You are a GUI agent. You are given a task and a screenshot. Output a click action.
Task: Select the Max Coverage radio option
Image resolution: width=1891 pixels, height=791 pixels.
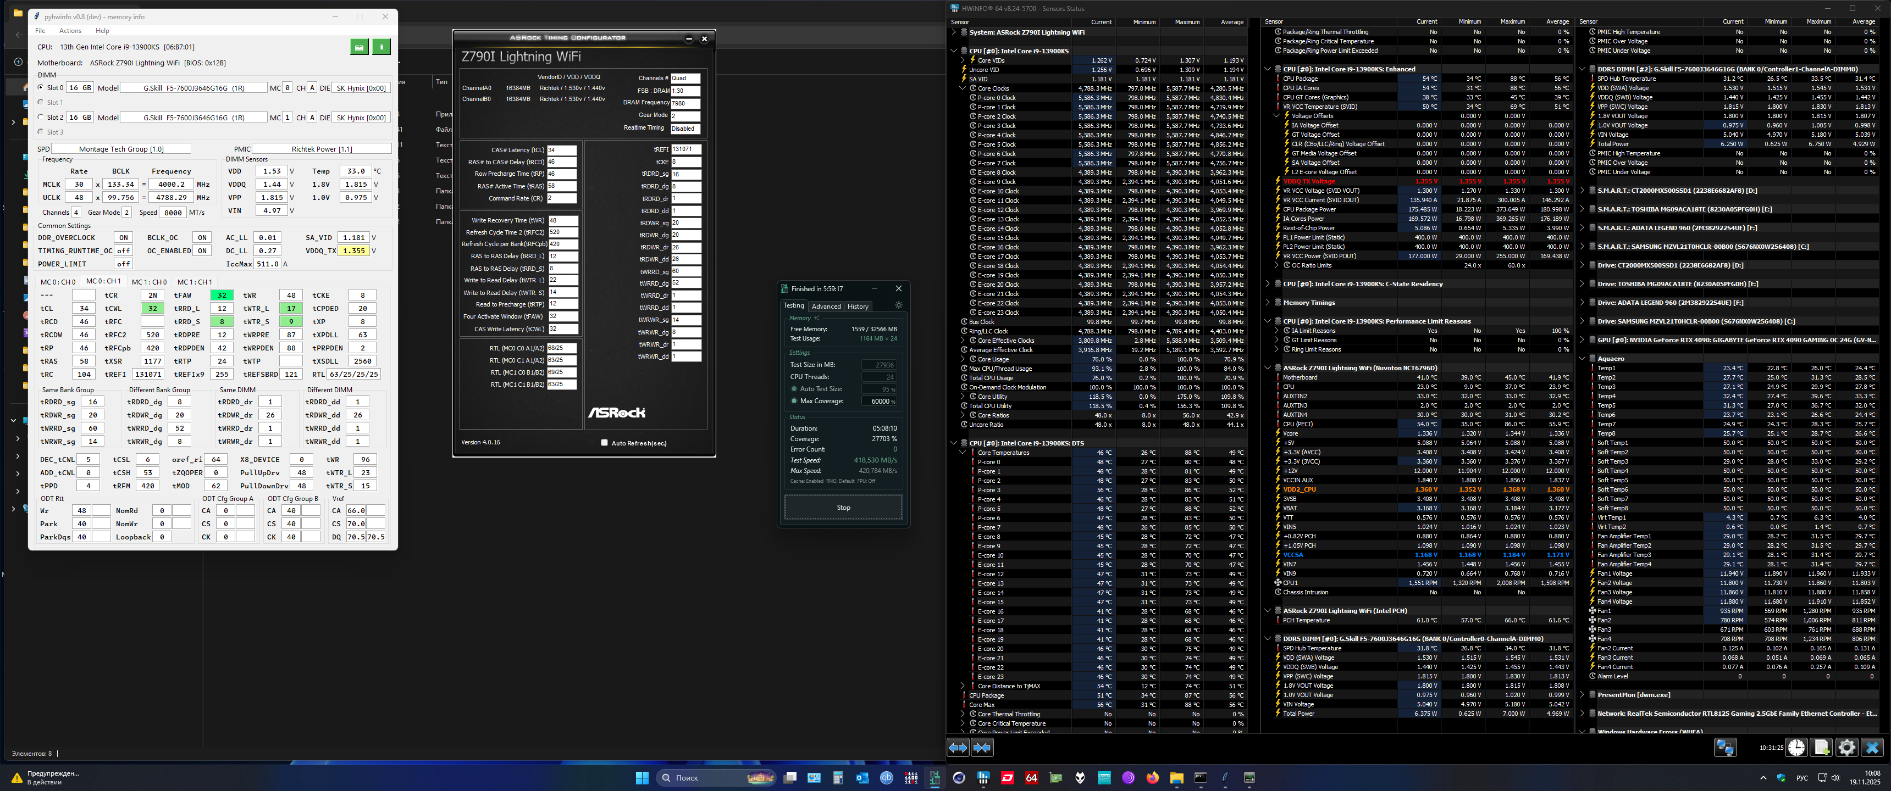pyautogui.click(x=794, y=402)
